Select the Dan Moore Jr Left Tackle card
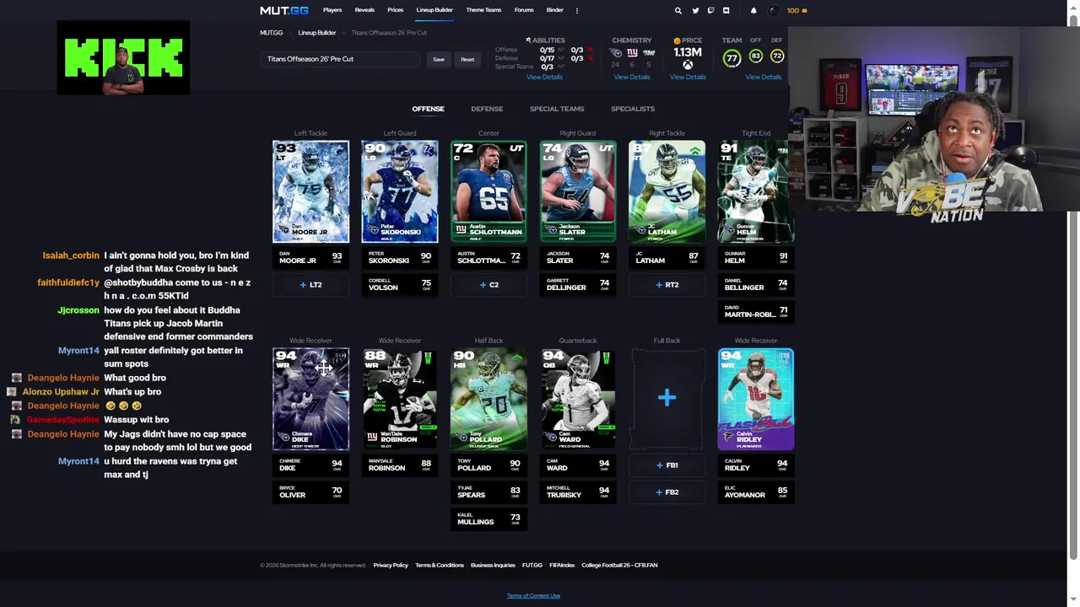Viewport: 1080px width, 607px height. click(x=310, y=191)
